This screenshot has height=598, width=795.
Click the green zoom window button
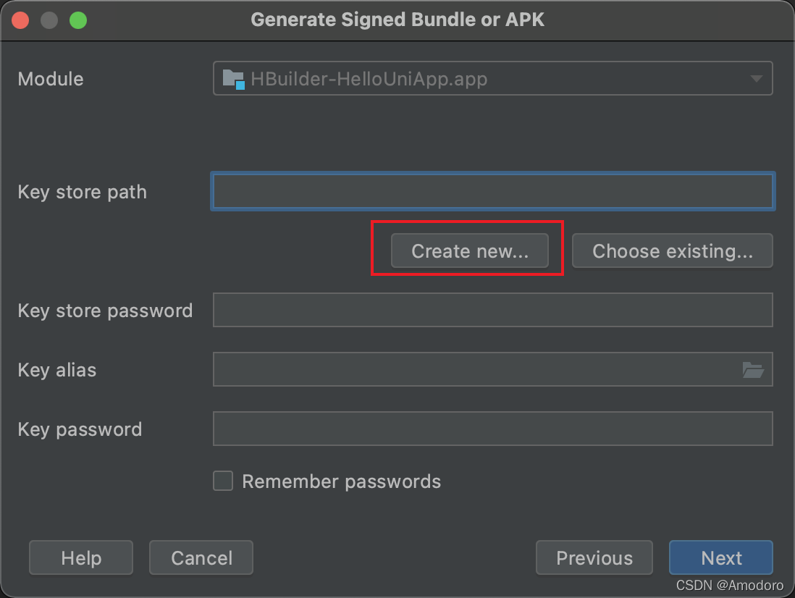click(x=78, y=20)
